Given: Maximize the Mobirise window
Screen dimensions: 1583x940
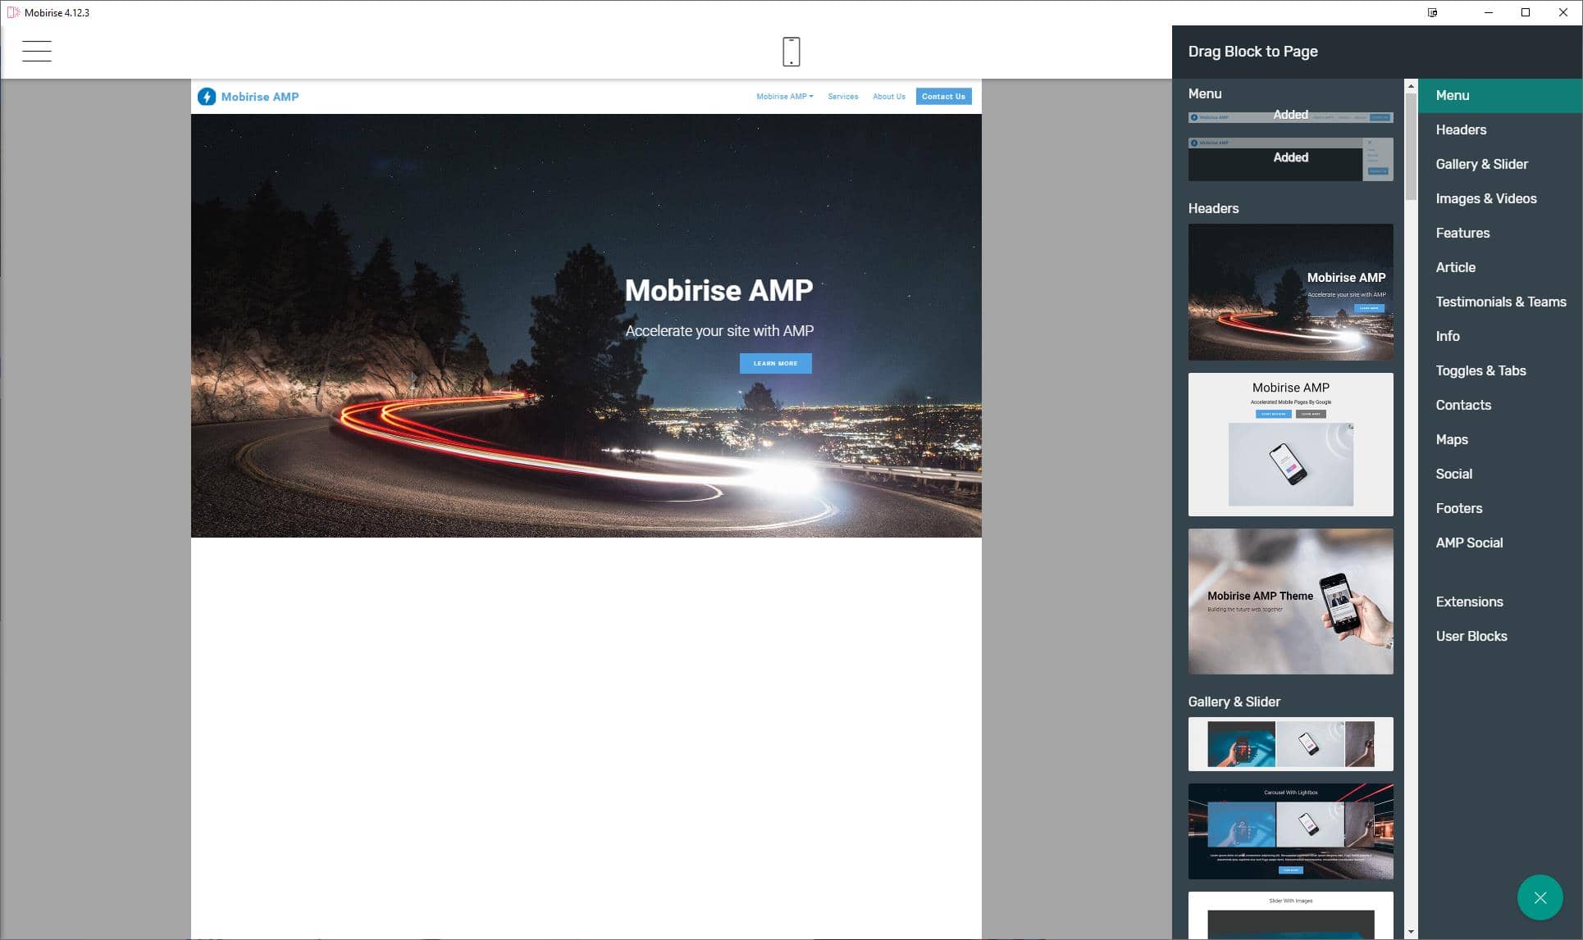Looking at the screenshot, I should (1525, 12).
